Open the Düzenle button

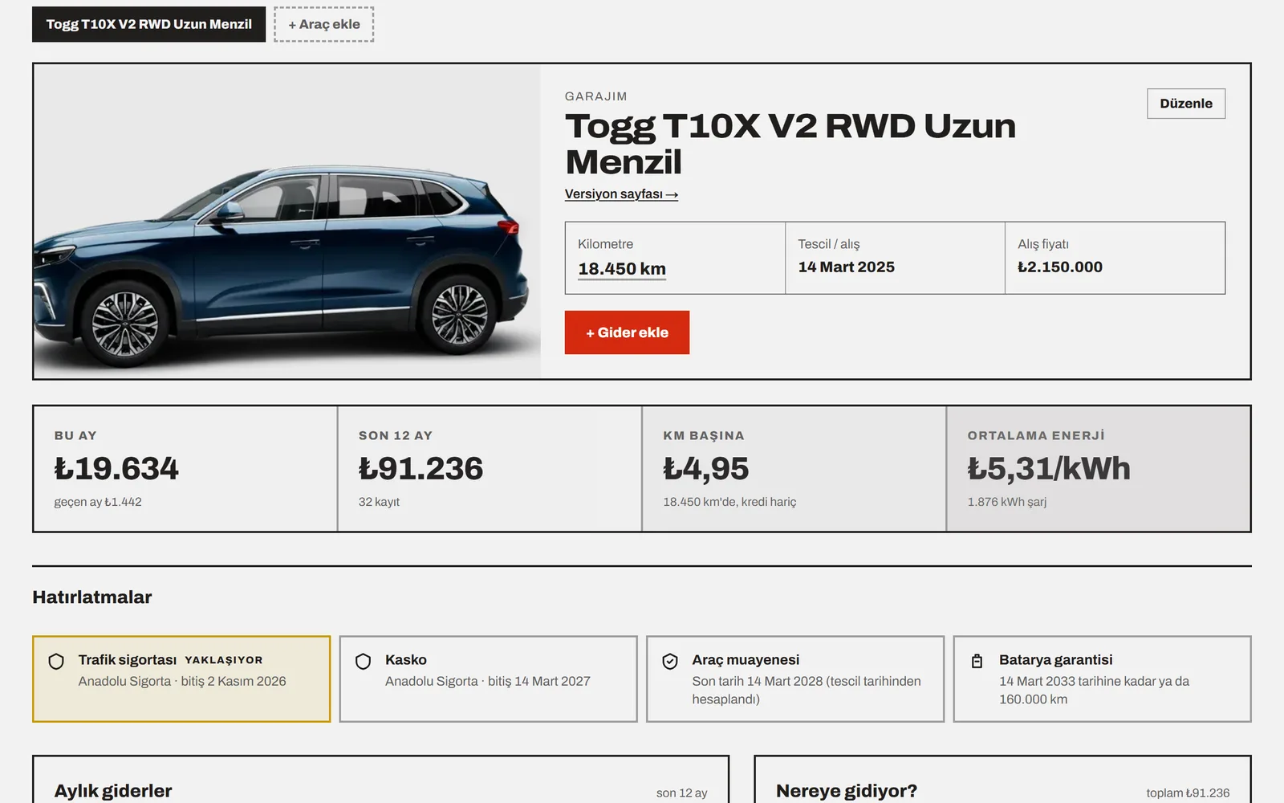[x=1186, y=104]
